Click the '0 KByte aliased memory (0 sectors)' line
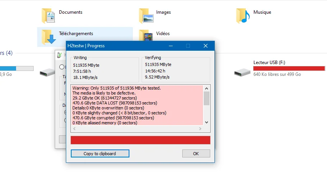The width and height of the screenshot is (327, 183). click(x=105, y=123)
